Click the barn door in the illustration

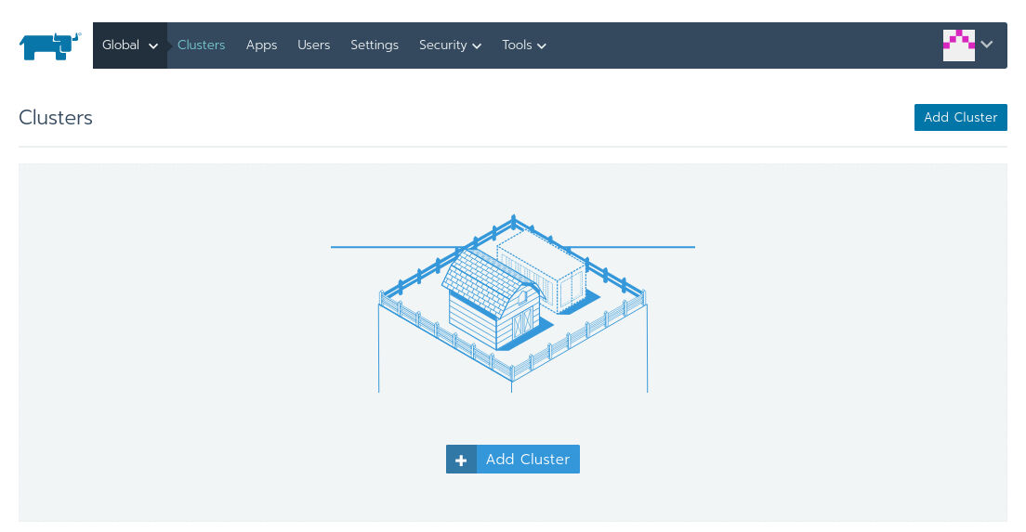523,325
